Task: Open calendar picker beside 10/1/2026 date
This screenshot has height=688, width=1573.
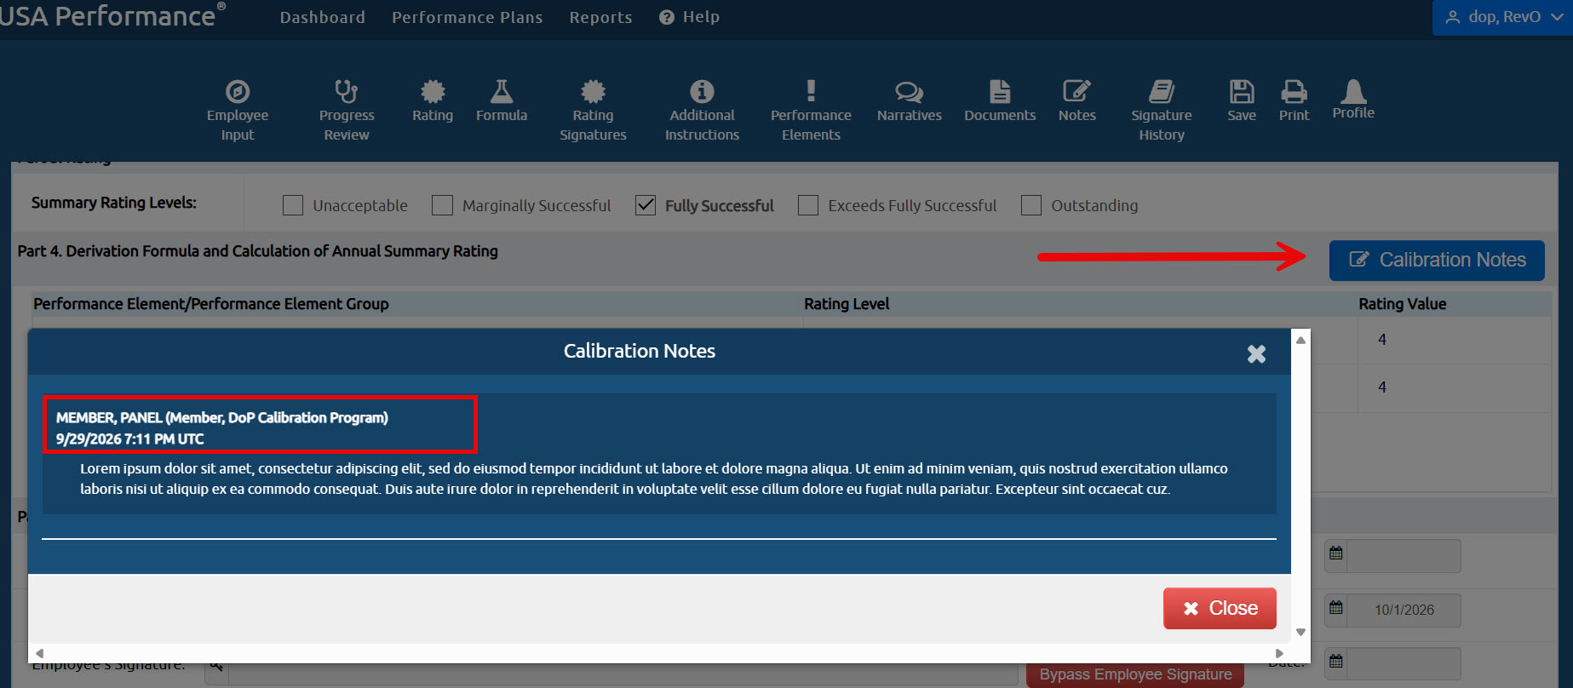Action: tap(1335, 608)
